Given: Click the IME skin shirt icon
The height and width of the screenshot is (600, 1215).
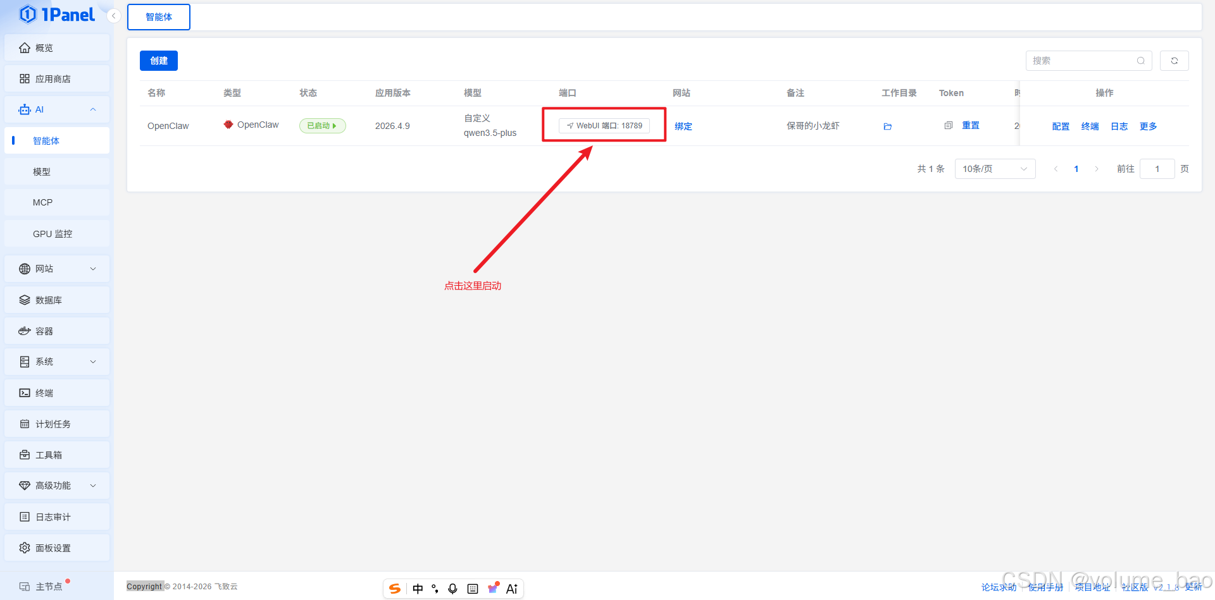Looking at the screenshot, I should [493, 589].
